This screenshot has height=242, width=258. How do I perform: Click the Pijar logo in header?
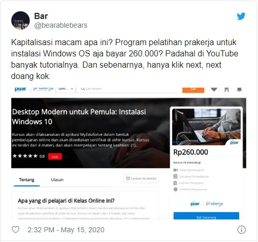(x=21, y=89)
